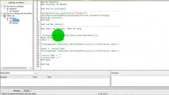The image size is (169, 95).
Task: Click line number 30 in gutter
Action: [x=38, y=66]
